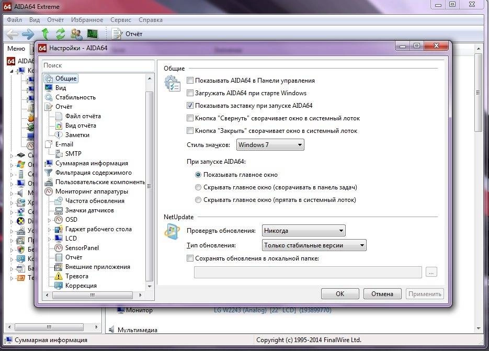
Task: Open the Избранное menu
Action: point(87,20)
